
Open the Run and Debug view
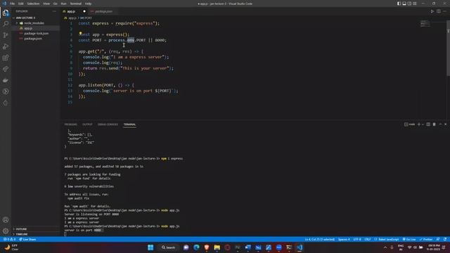(6, 46)
